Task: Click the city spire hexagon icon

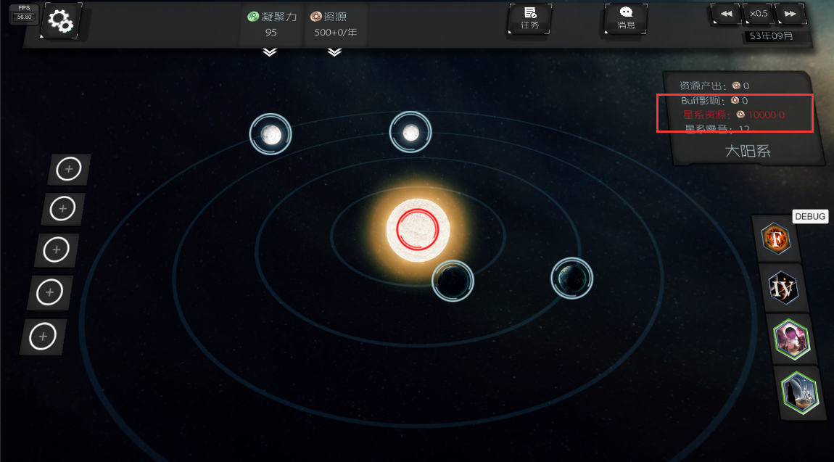Action: tap(798, 393)
